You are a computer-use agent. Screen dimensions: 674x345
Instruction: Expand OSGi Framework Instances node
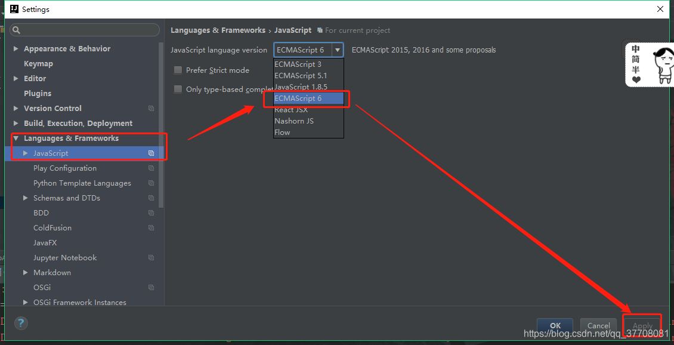tap(26, 303)
